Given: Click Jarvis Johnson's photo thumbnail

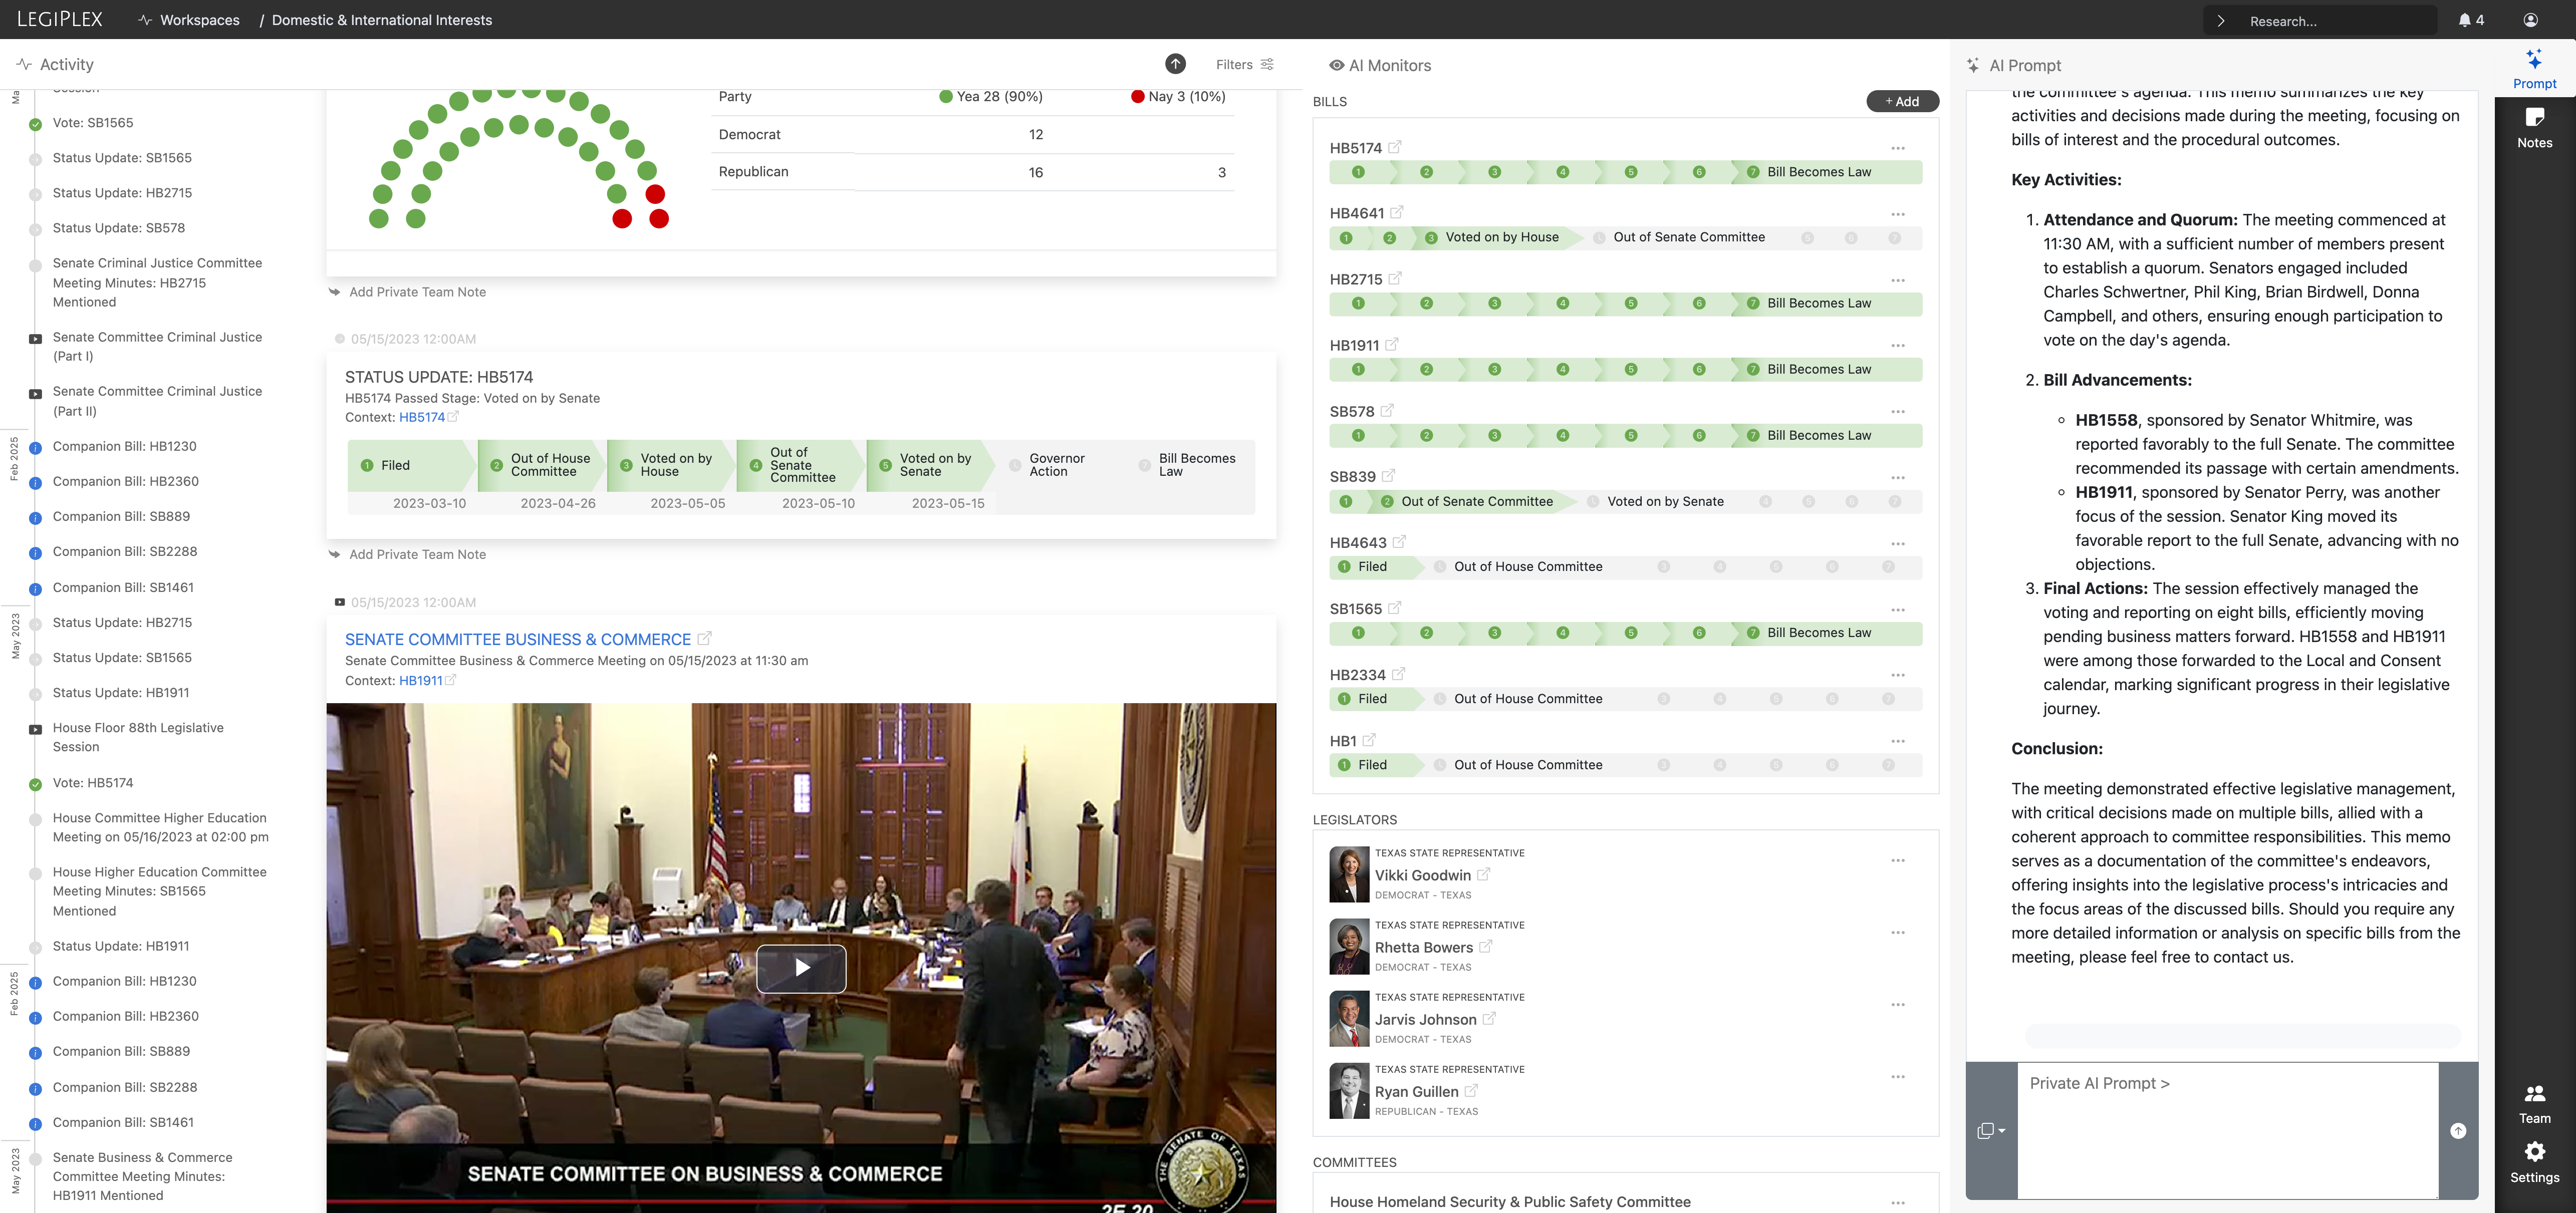Looking at the screenshot, I should [x=1349, y=1018].
